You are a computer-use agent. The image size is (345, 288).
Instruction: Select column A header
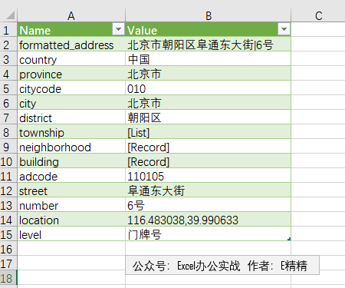71,15
